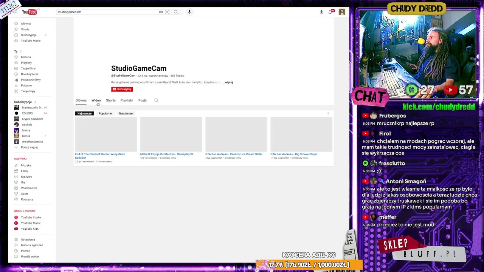Switch to the Główna channel tab

(x=81, y=100)
